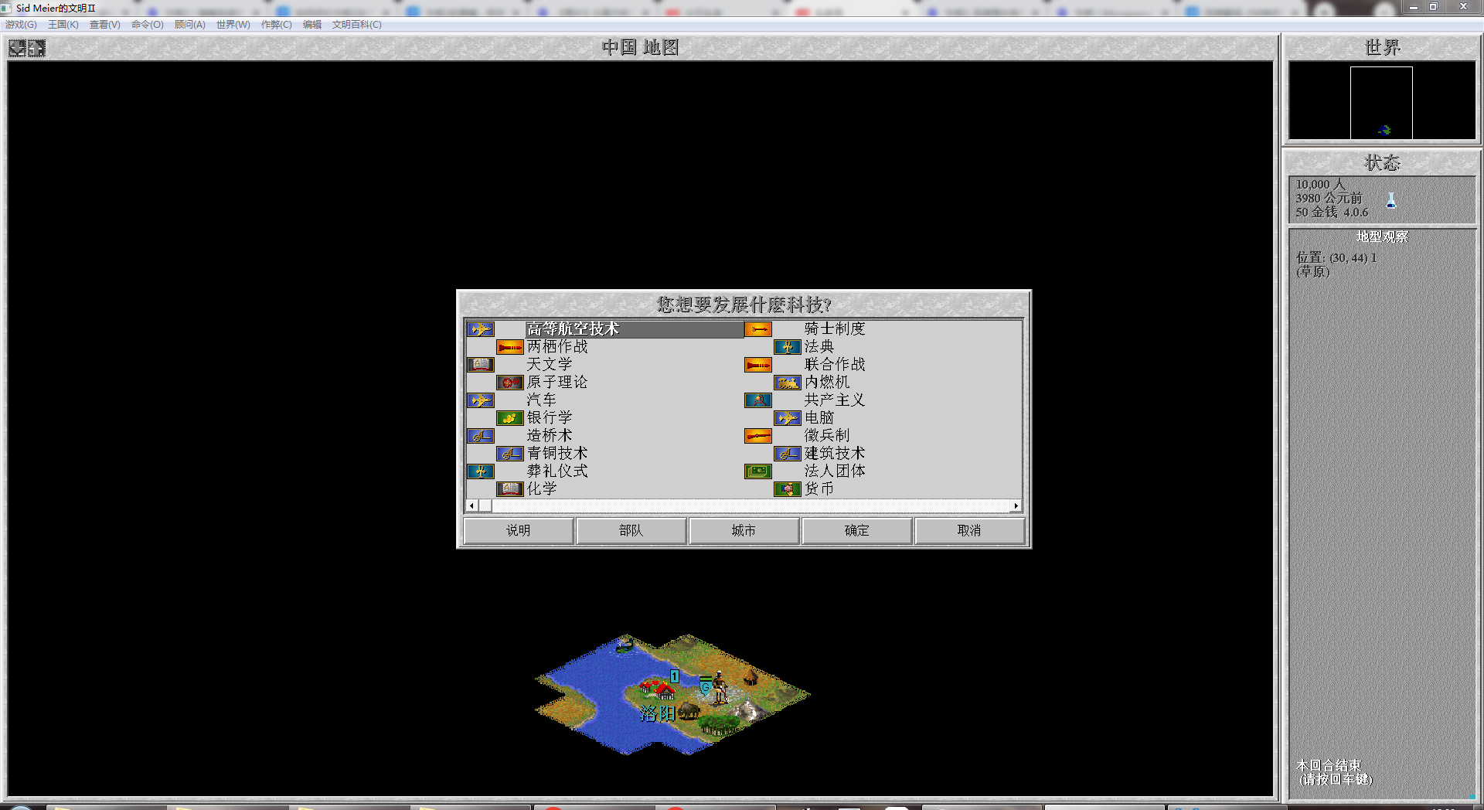Select the book icon next to 天文学
This screenshot has width=1484, height=810.
coord(480,365)
